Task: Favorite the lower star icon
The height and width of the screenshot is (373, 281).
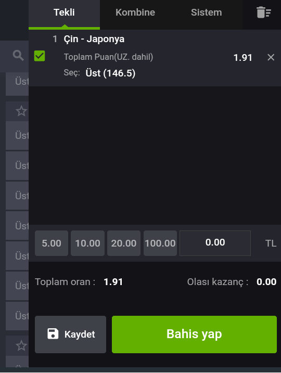Action: coord(21,345)
